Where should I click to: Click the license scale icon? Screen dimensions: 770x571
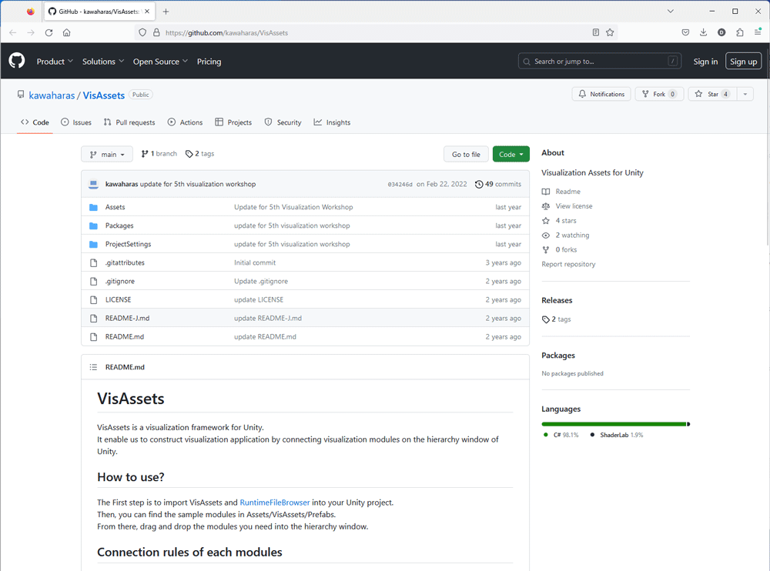tap(546, 206)
